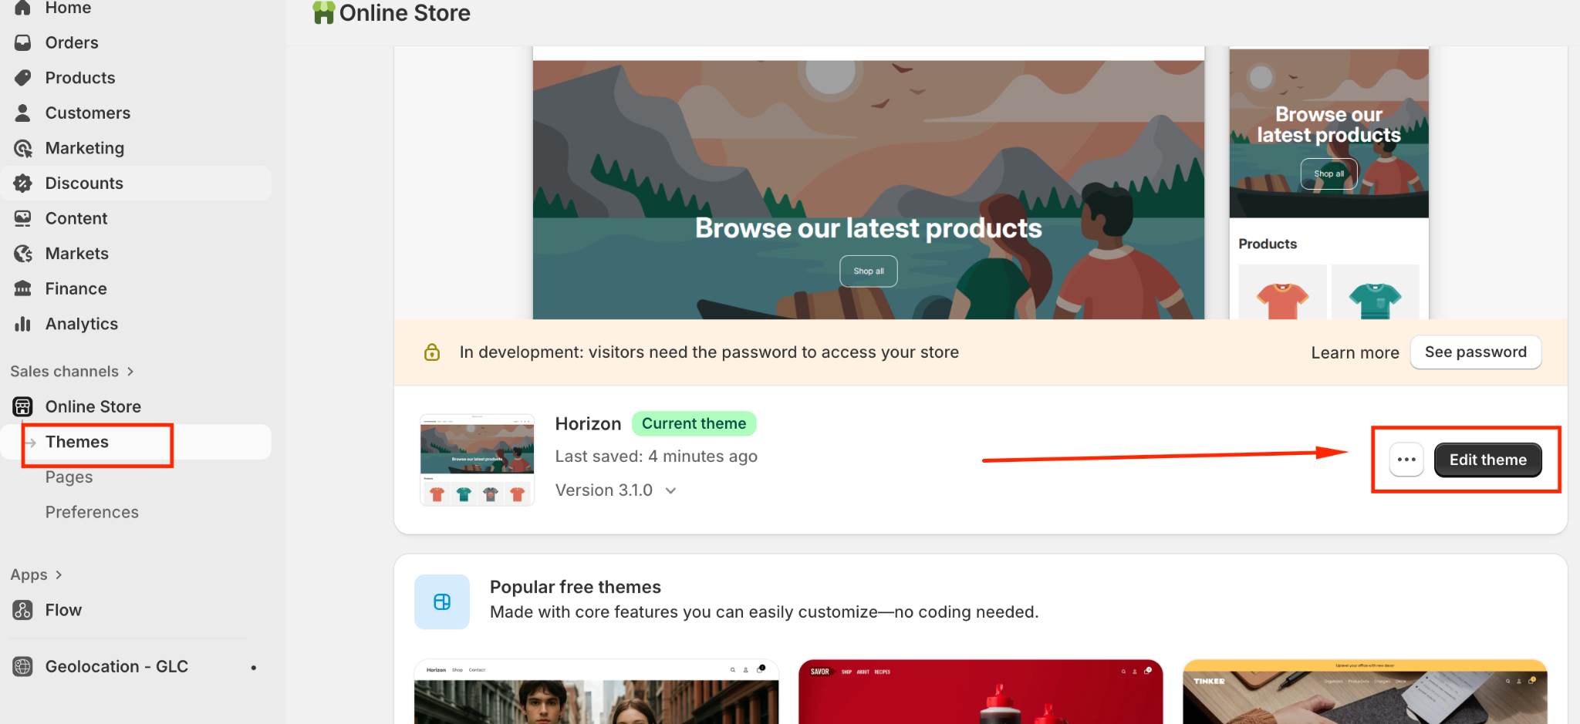Open Markets in sidebar
Image resolution: width=1580 pixels, height=724 pixels.
click(x=136, y=254)
